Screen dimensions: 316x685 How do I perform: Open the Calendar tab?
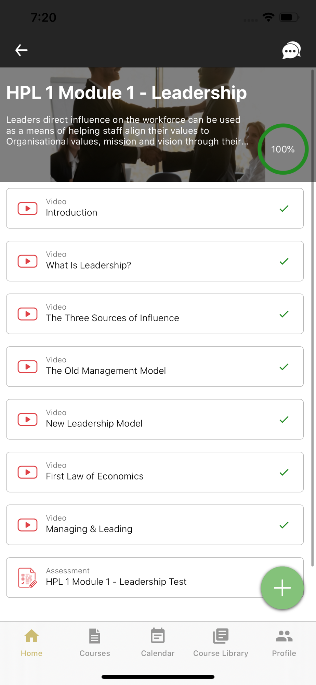158,643
